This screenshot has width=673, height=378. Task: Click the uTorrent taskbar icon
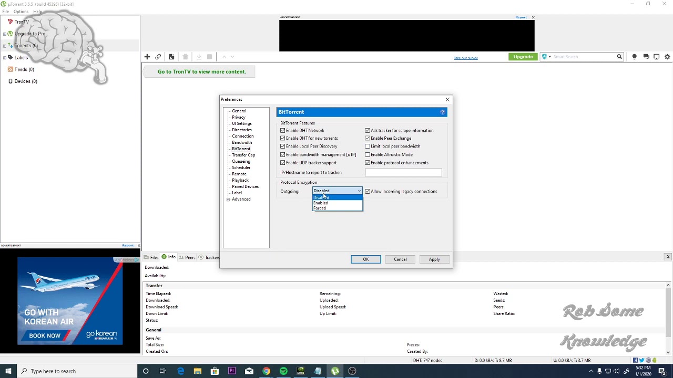335,371
